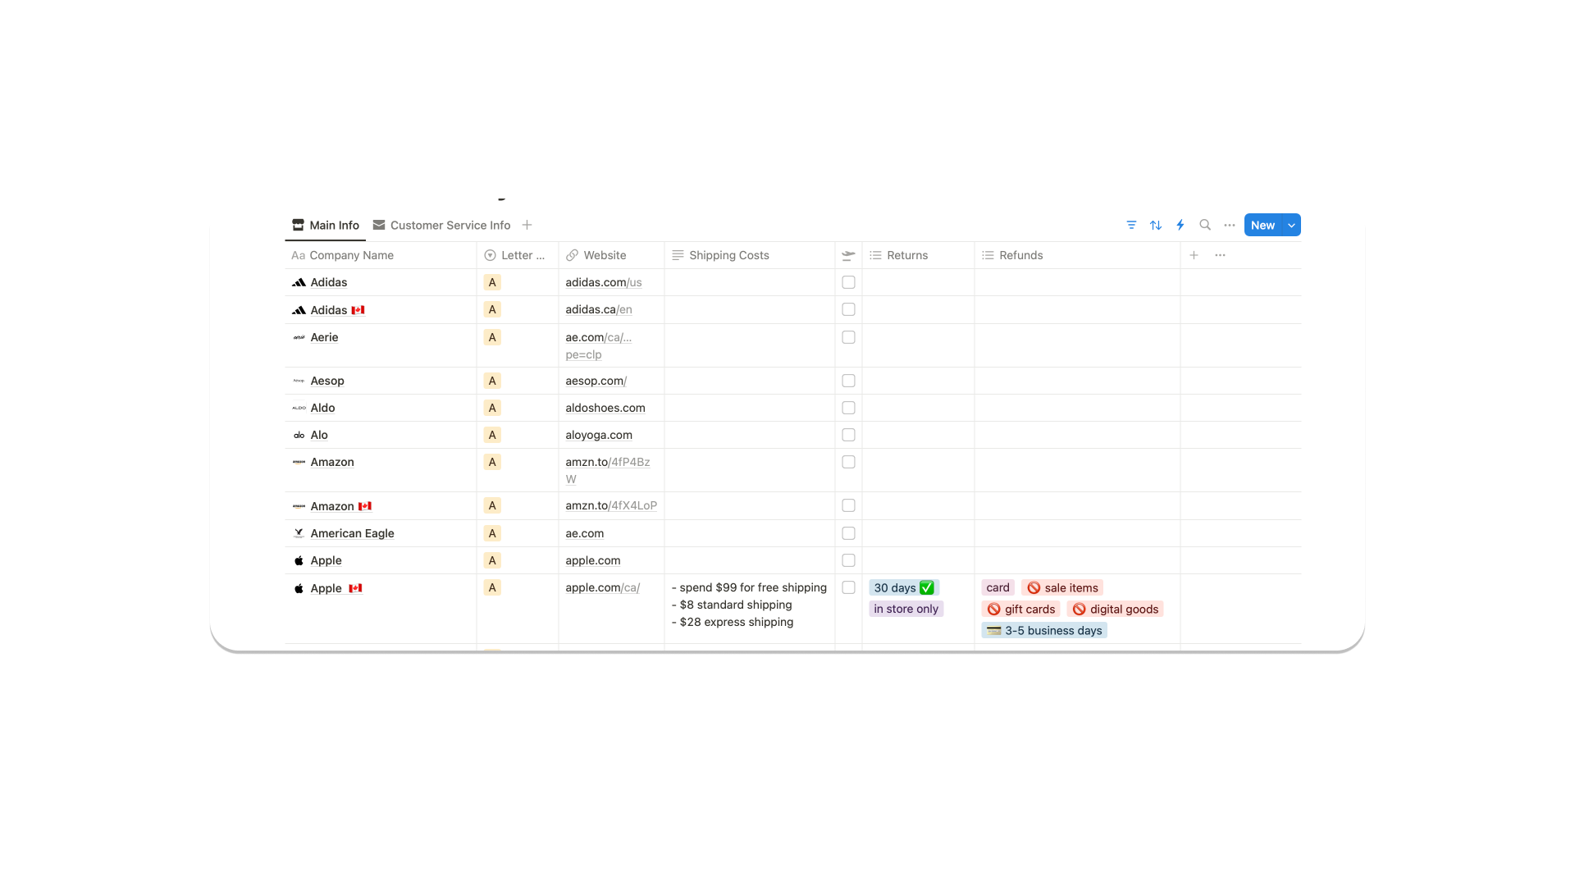The image size is (1575, 886).
Task: Click the Canada flag next to Adidas
Action: pyautogui.click(x=358, y=310)
